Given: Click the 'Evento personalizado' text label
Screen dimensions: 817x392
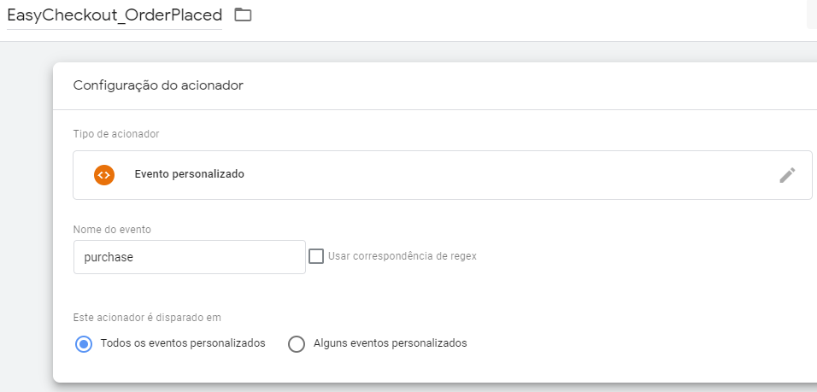Looking at the screenshot, I should 189,174.
